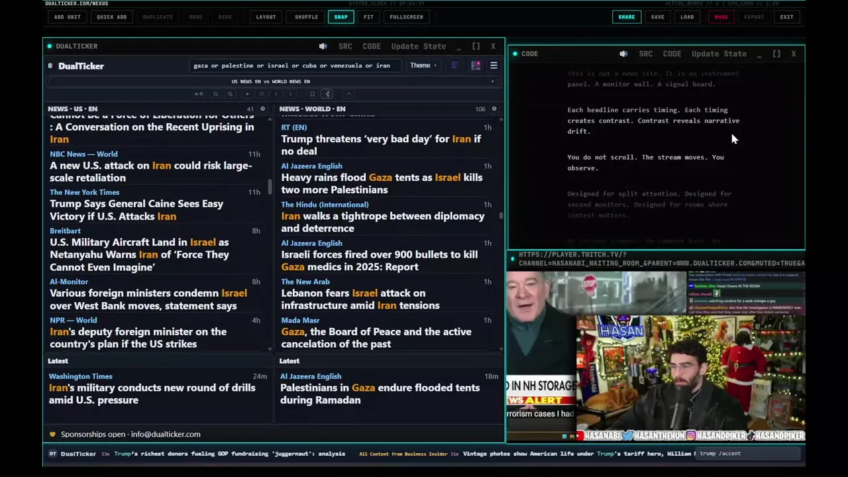The width and height of the screenshot is (848, 477).
Task: Open 'A new U.S. attack on Iran' headline
Action: pos(151,172)
